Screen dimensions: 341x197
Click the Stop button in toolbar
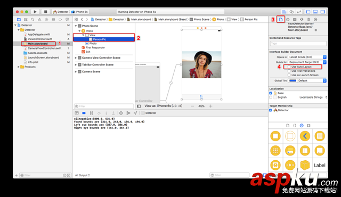[45, 12]
